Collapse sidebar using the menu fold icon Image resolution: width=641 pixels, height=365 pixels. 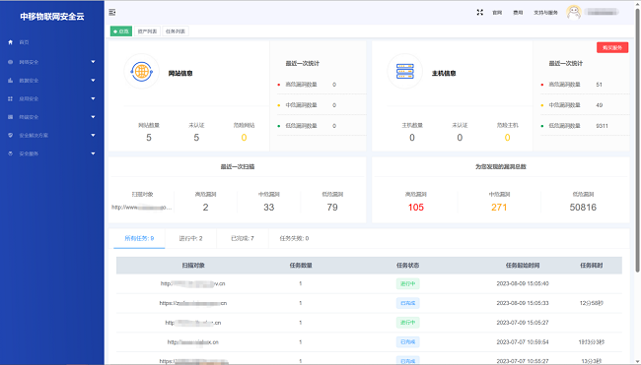pyautogui.click(x=112, y=12)
